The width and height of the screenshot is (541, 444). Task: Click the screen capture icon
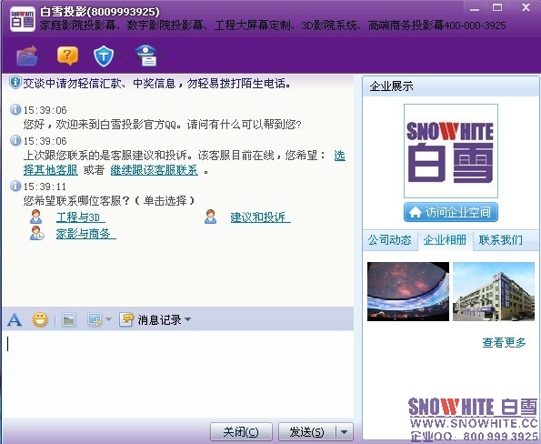click(x=95, y=319)
